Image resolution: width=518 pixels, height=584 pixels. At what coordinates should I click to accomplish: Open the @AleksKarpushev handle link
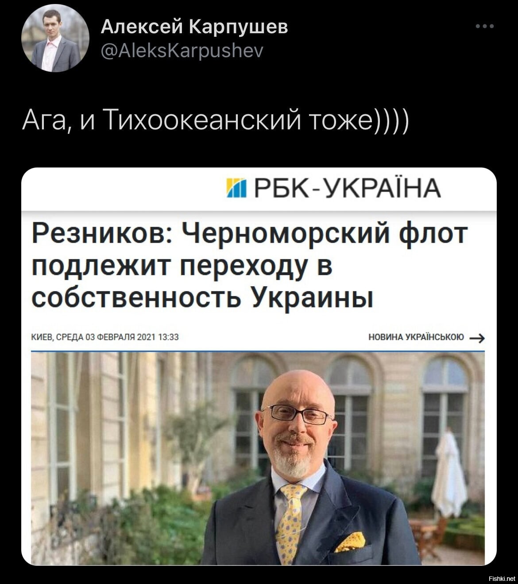click(x=182, y=51)
